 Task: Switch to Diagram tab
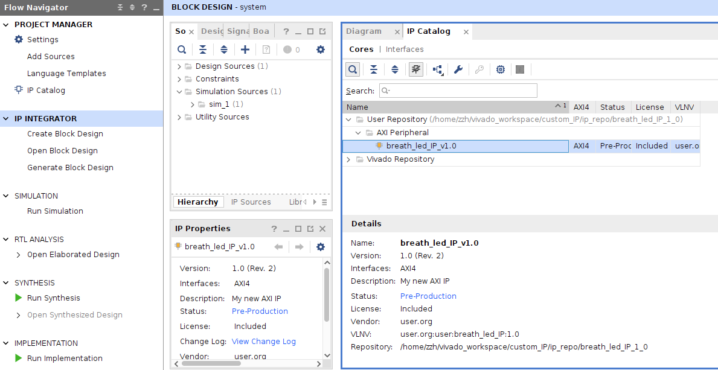(x=364, y=31)
